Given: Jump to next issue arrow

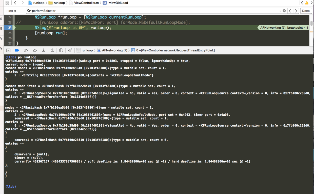Looking at the screenshot, I should (312, 3).
